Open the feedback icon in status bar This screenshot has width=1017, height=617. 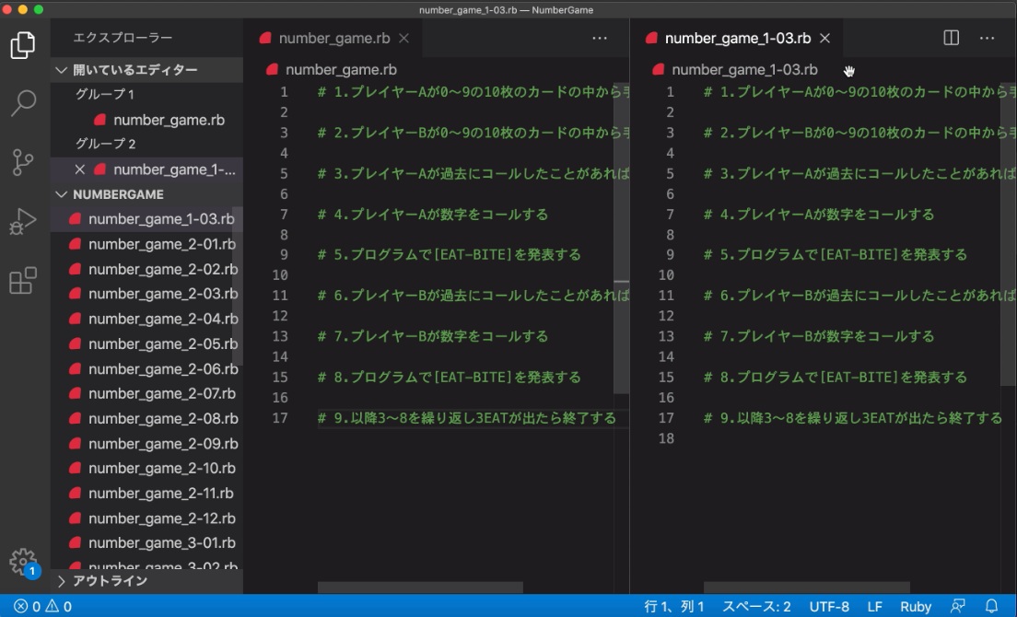(958, 607)
